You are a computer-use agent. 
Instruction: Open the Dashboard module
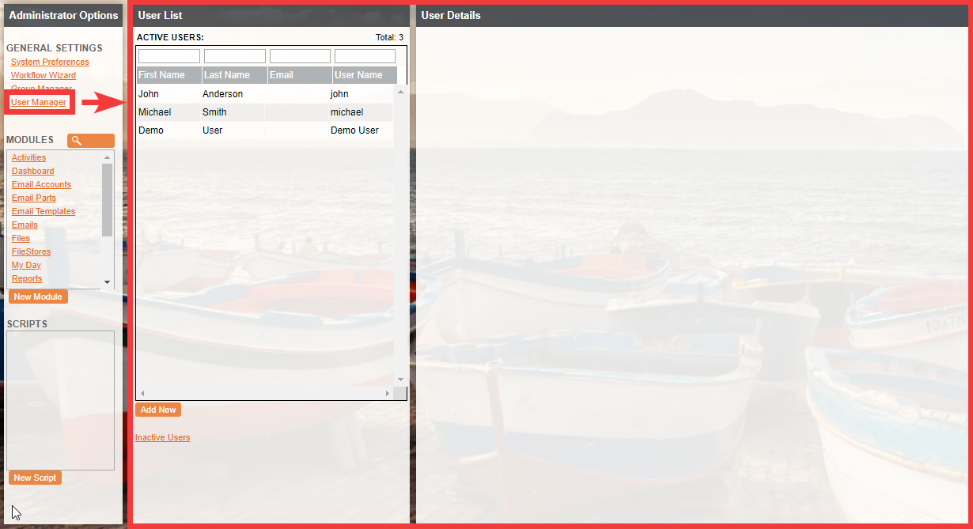coord(33,171)
